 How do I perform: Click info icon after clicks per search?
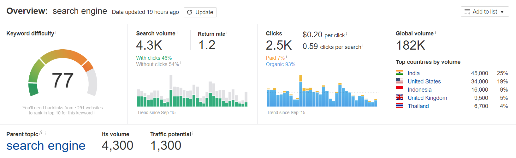(363, 46)
